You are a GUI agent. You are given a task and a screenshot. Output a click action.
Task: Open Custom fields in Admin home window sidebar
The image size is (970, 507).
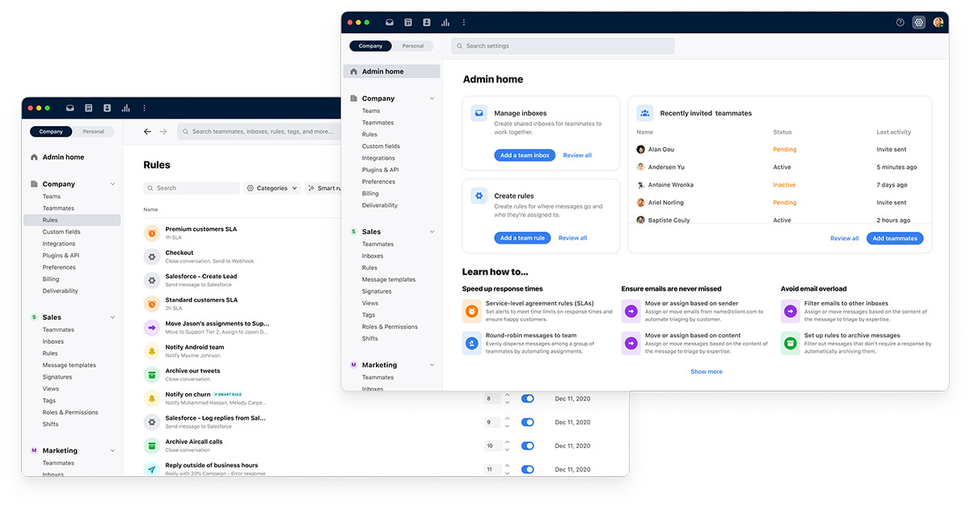pos(381,146)
